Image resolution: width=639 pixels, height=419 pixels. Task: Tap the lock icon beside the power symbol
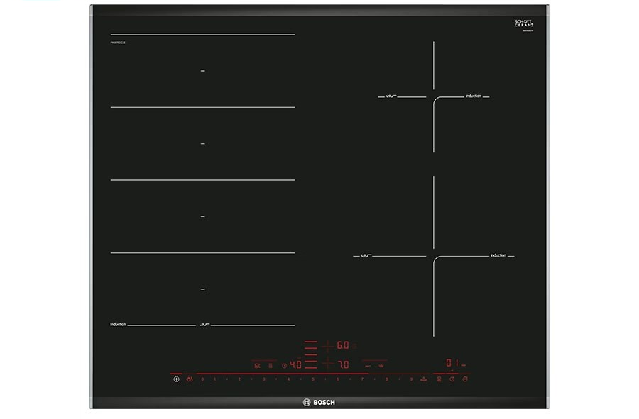click(x=190, y=379)
